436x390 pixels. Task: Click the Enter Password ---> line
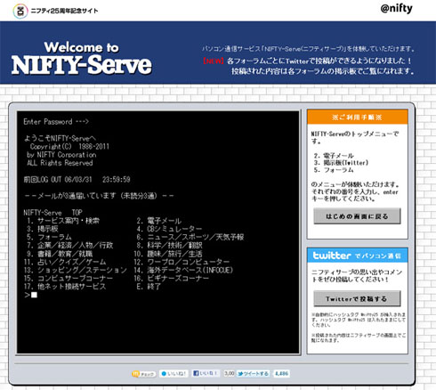coord(56,121)
